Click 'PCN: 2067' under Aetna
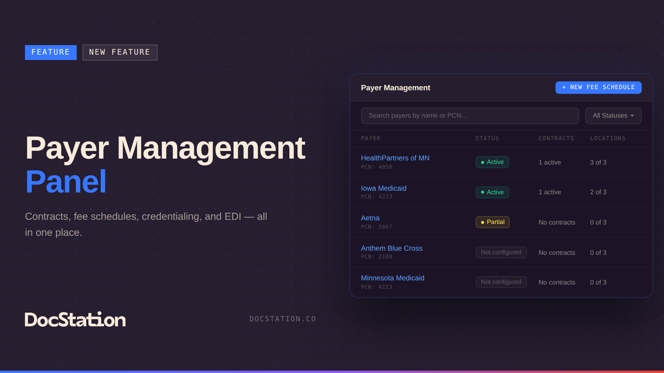The height and width of the screenshot is (373, 664). coord(377,227)
